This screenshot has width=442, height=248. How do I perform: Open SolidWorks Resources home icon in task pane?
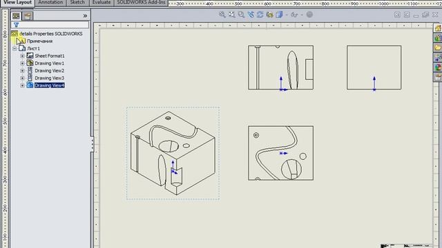coord(438,28)
